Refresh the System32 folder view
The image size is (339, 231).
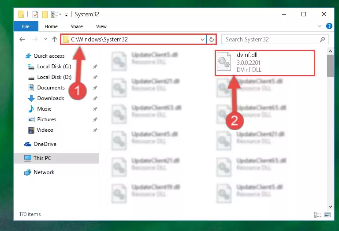(x=212, y=39)
